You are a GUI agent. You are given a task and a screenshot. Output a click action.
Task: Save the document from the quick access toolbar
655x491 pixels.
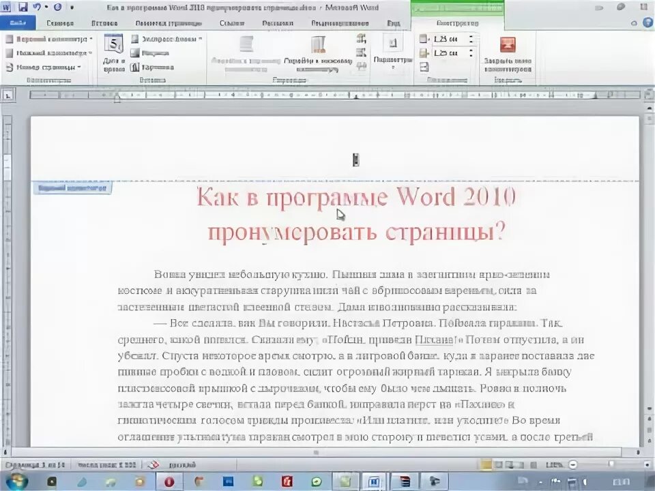coord(23,7)
